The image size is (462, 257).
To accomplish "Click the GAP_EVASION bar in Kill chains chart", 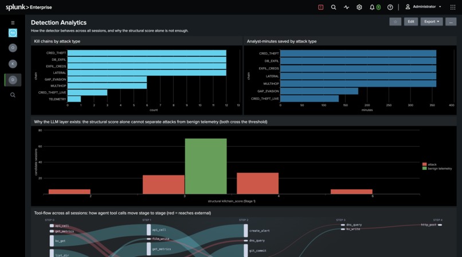I will 107,79.
